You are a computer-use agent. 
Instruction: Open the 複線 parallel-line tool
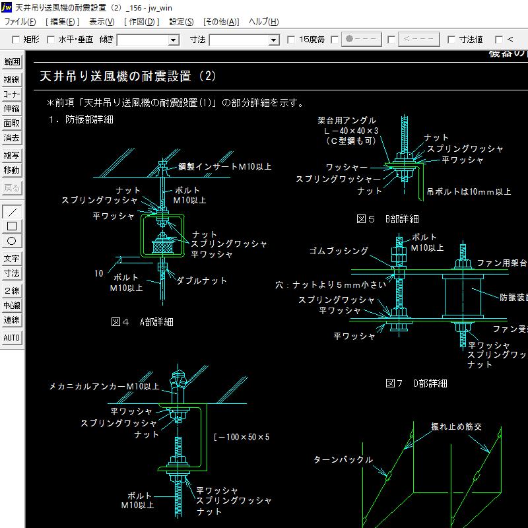(x=11, y=79)
